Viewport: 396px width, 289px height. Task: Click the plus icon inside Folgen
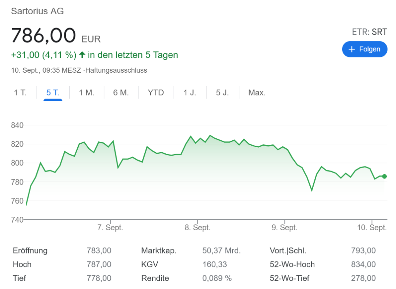point(352,49)
